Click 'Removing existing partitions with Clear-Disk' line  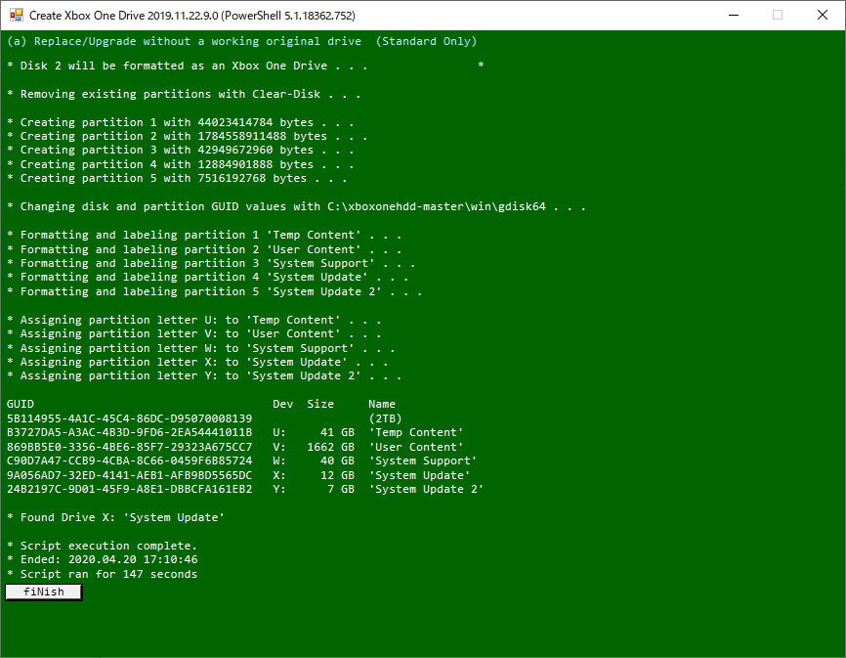point(184,95)
